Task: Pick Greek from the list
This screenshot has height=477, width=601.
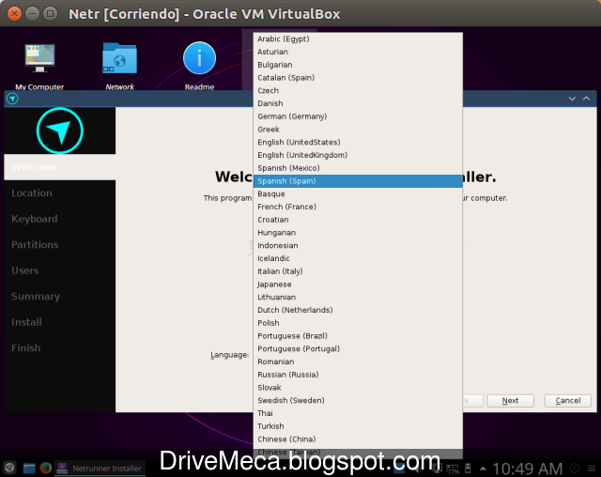Action: 358,130
